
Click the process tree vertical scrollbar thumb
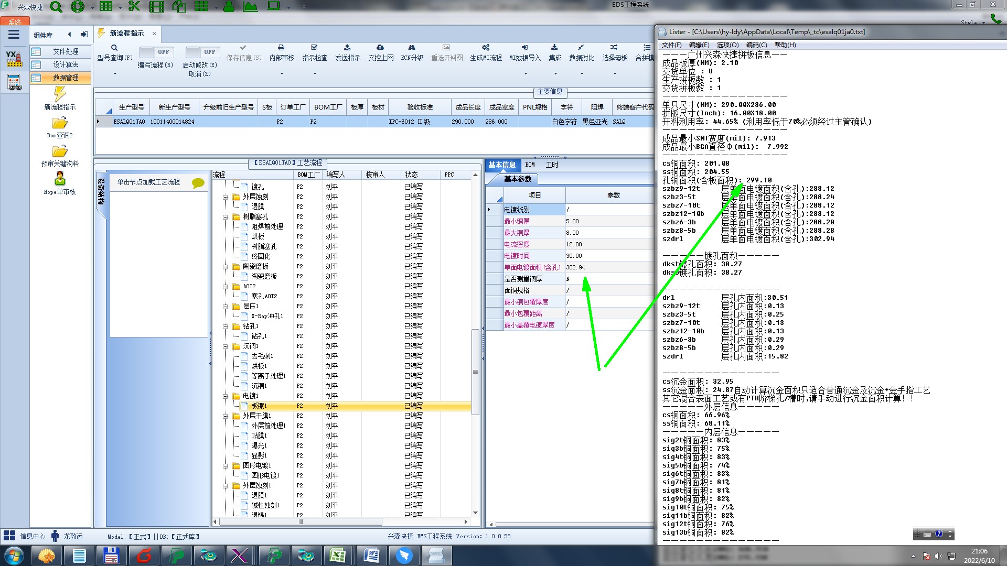[x=475, y=372]
